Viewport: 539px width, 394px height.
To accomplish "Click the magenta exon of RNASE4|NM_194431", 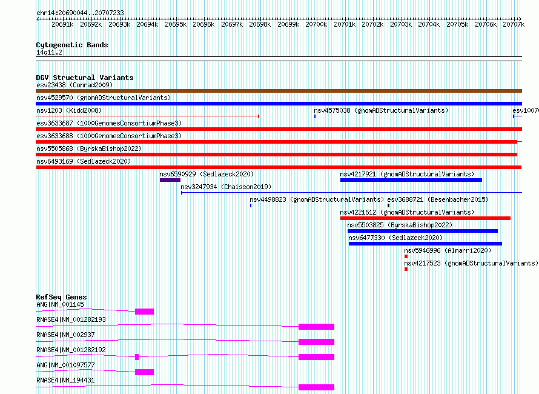I will pyautogui.click(x=316, y=387).
